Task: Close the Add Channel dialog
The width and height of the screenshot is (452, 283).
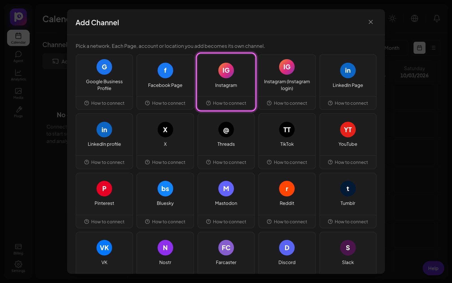Action: pos(371,22)
